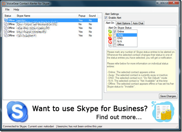
Task: Click the VoiceGear app icon in title bar
Action: [4, 4]
